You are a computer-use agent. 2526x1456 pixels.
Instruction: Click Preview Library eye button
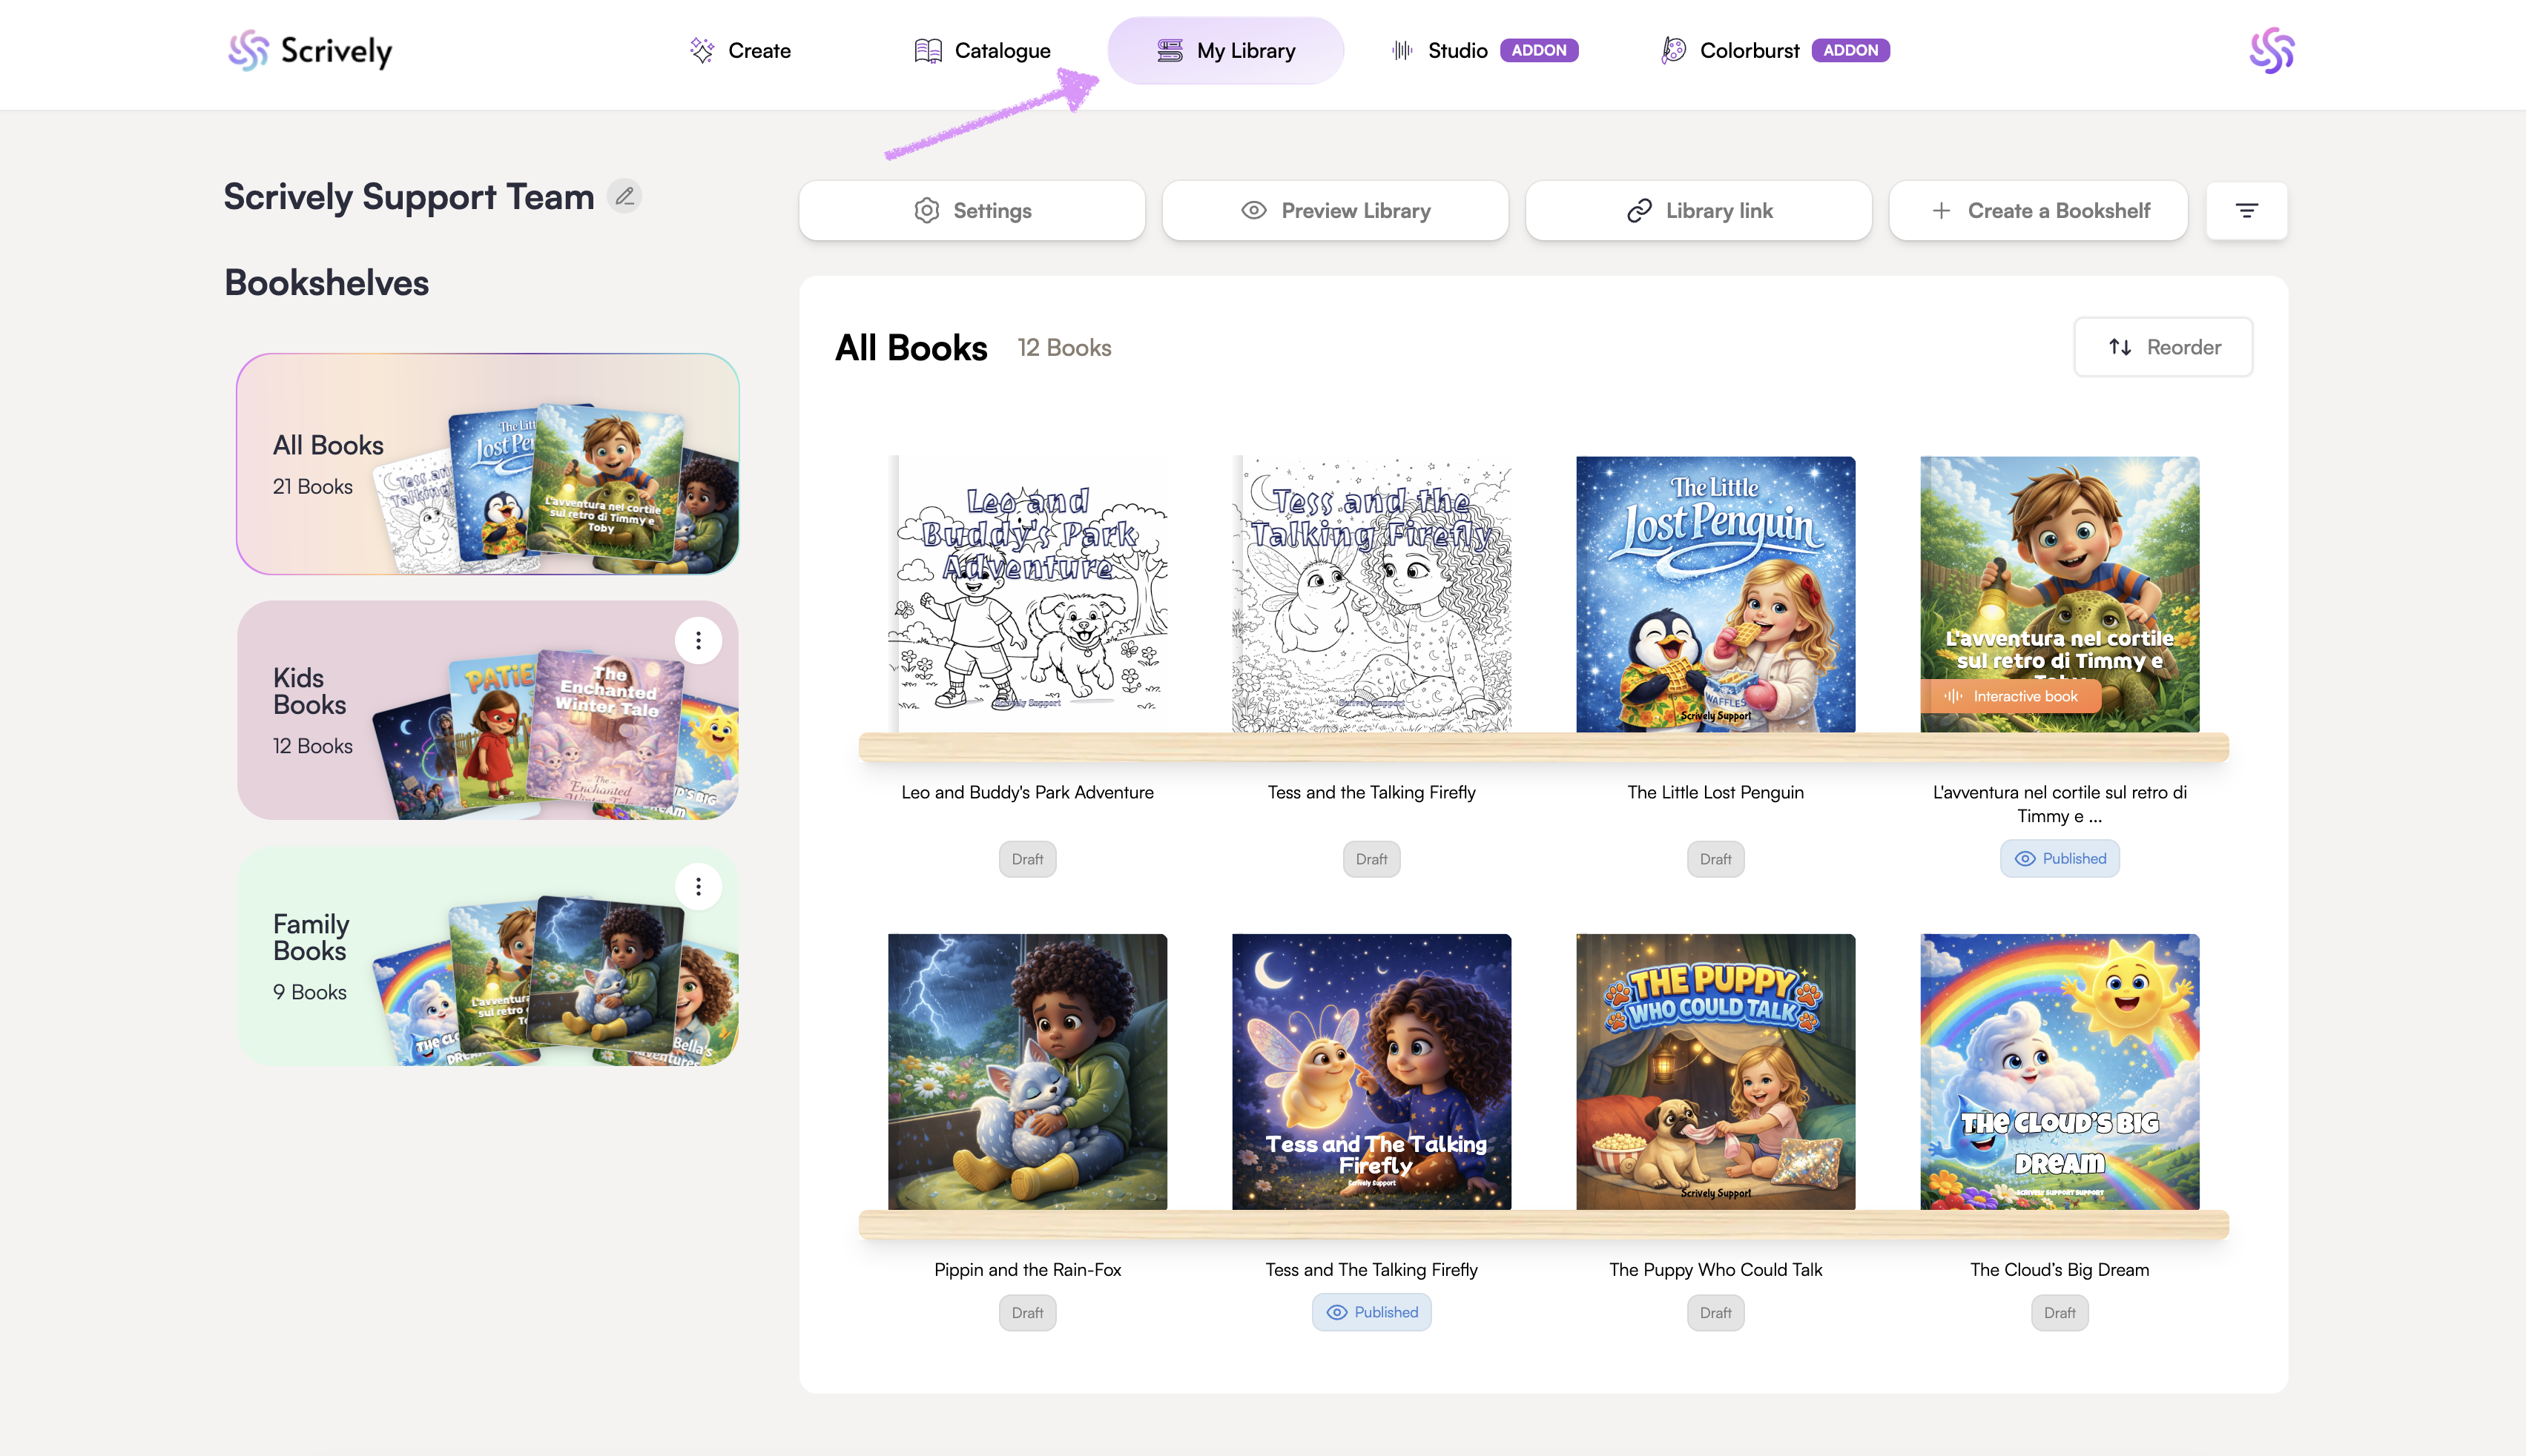1334,210
